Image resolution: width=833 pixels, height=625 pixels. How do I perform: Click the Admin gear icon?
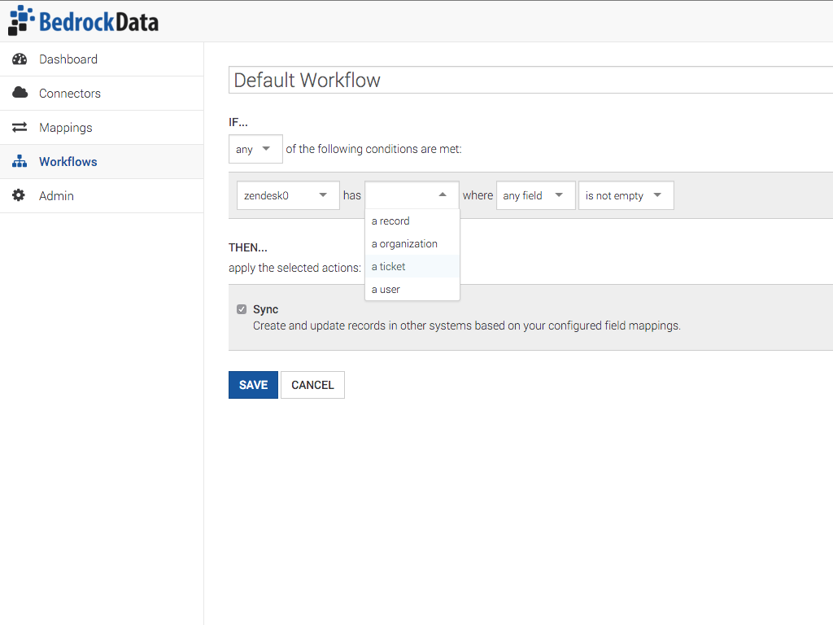(20, 196)
